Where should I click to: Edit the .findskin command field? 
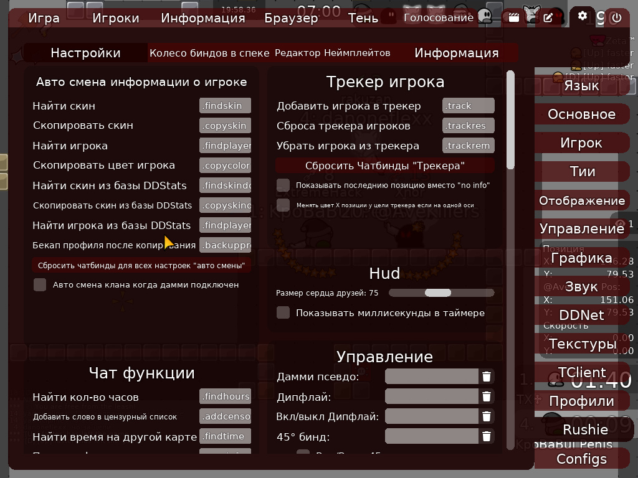[225, 106]
